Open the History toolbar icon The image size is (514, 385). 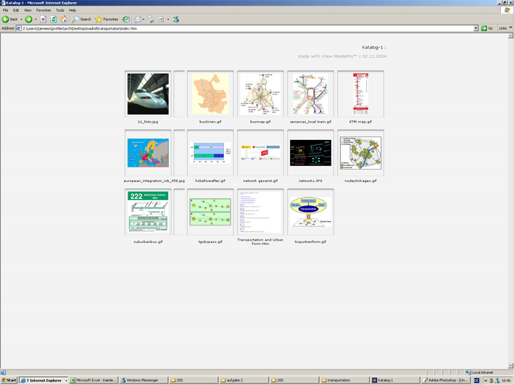(x=126, y=20)
